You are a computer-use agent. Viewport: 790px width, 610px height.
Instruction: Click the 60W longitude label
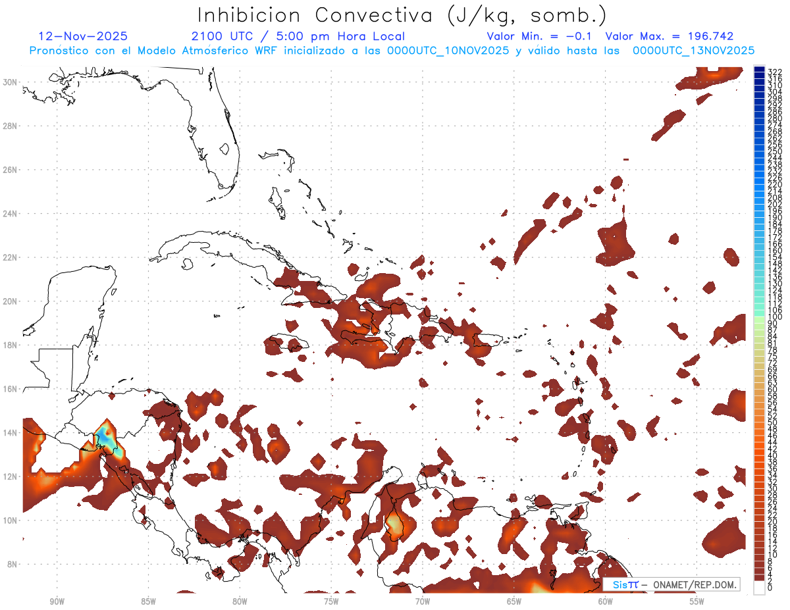coord(606,601)
